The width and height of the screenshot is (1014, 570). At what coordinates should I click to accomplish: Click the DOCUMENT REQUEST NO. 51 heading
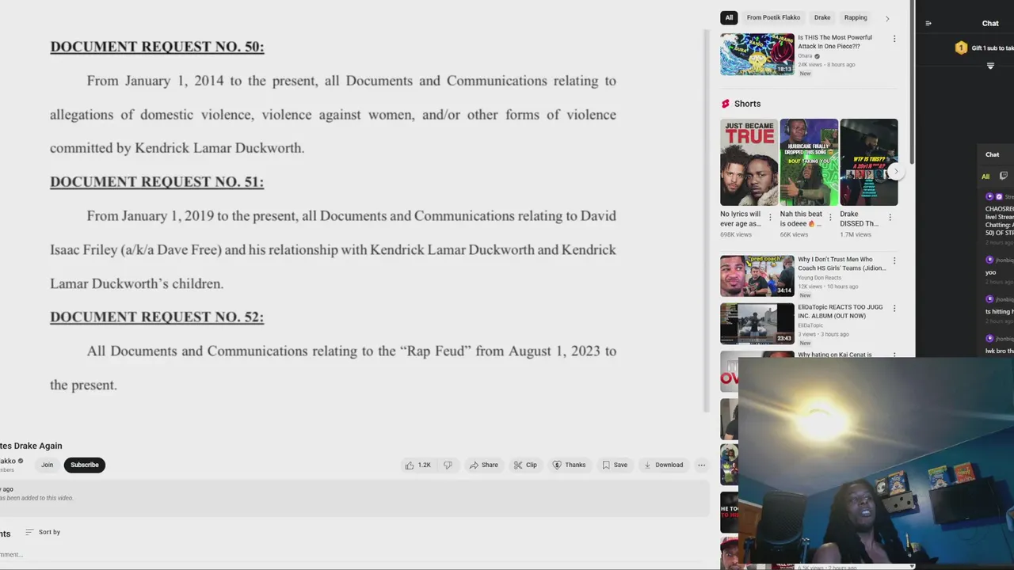tap(157, 182)
